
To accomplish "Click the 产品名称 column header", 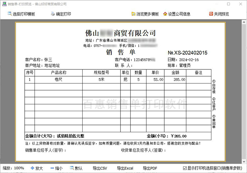I will pyautogui.click(x=58, y=73).
